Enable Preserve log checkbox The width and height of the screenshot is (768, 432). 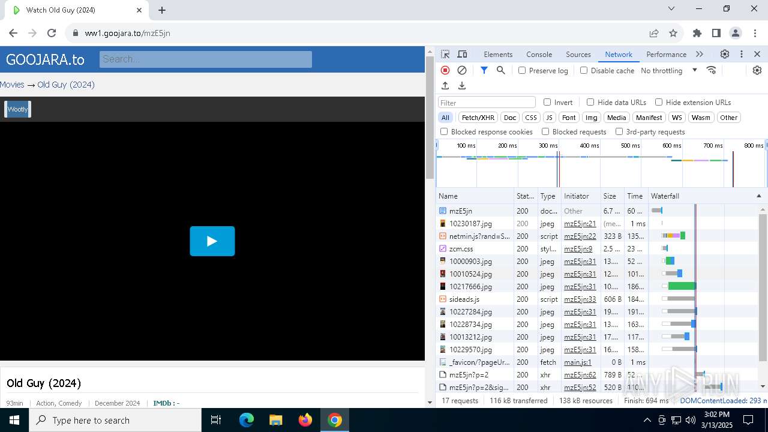pyautogui.click(x=522, y=70)
